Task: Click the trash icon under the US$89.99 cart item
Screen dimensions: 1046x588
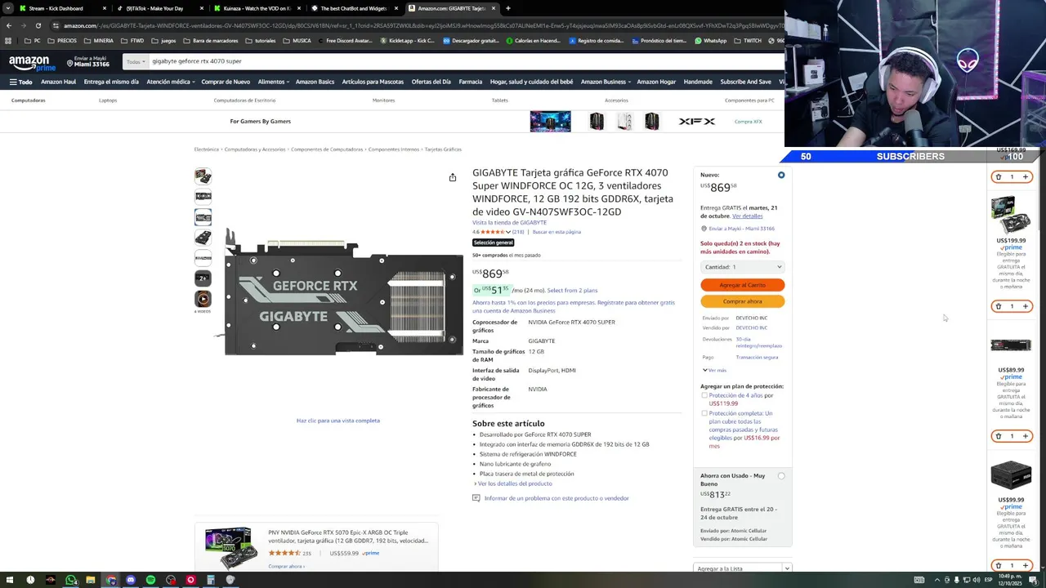Action: (x=998, y=436)
